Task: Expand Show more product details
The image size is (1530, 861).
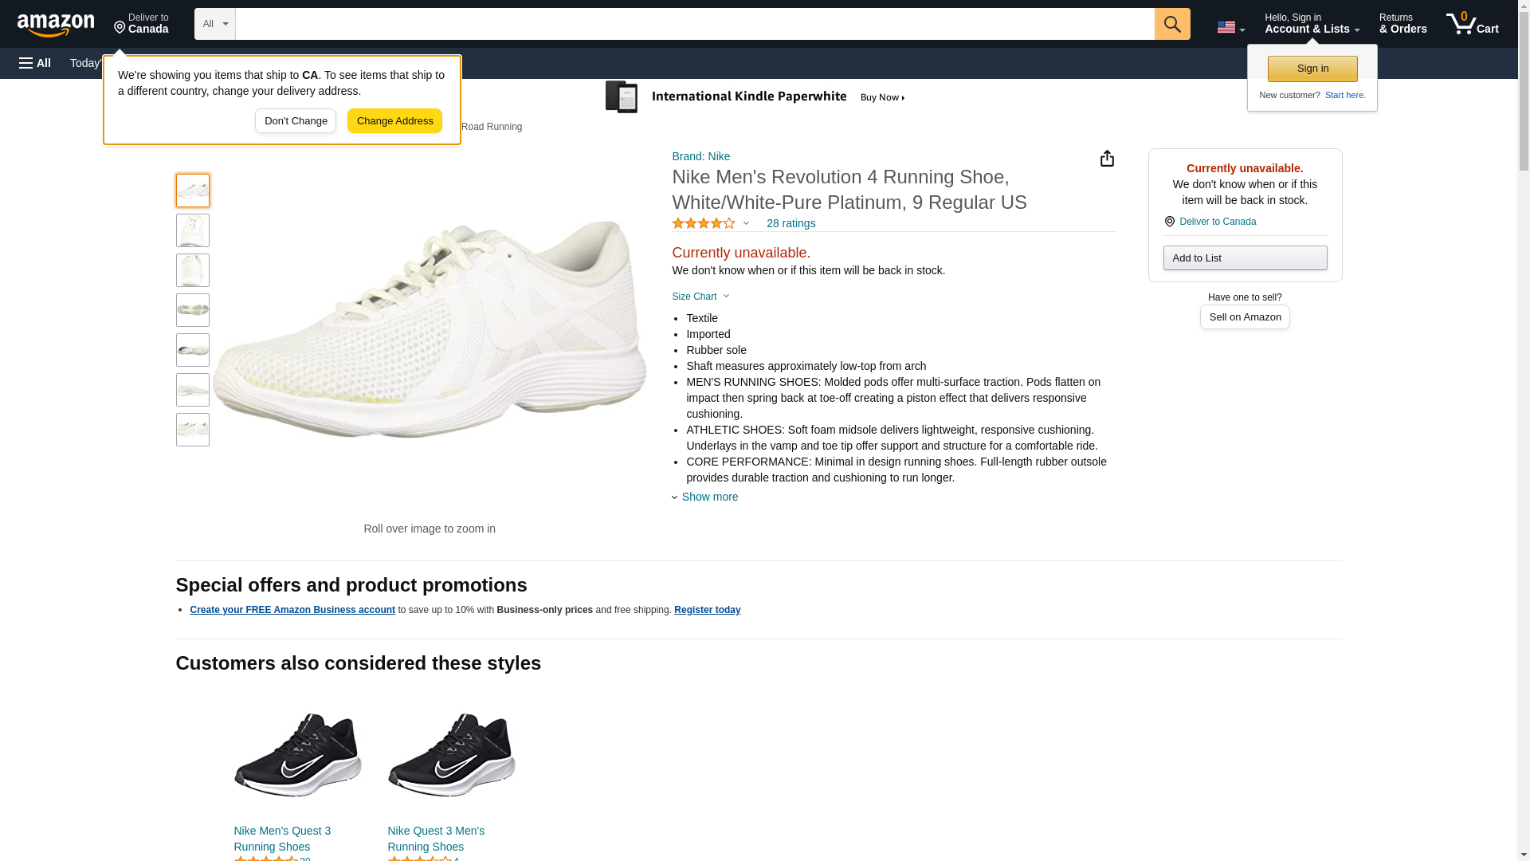Action: [708, 497]
